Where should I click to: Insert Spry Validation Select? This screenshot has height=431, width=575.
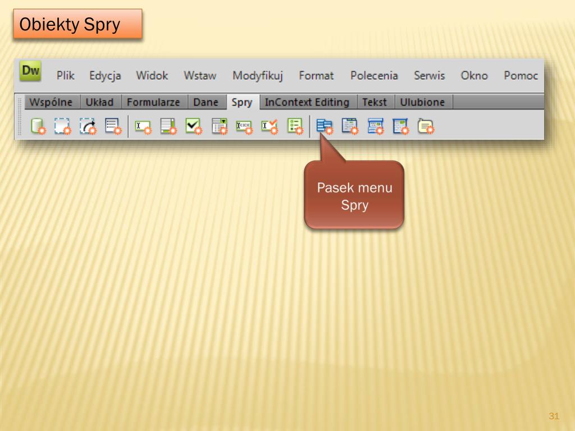[x=220, y=126]
